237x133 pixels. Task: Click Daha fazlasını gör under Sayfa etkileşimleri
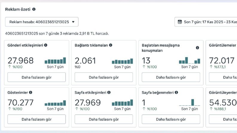[104, 119]
